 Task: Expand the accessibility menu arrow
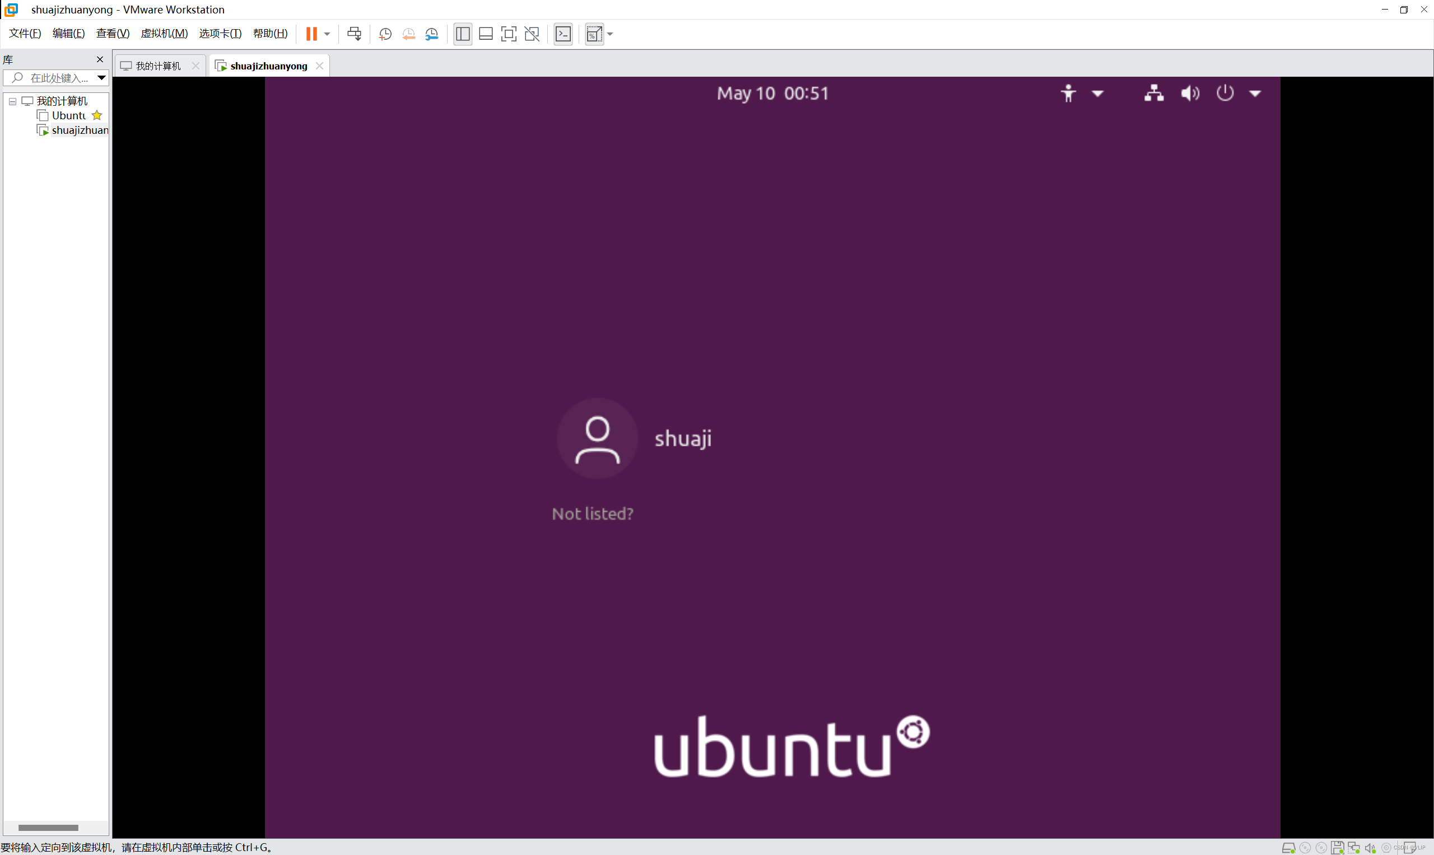click(1097, 94)
